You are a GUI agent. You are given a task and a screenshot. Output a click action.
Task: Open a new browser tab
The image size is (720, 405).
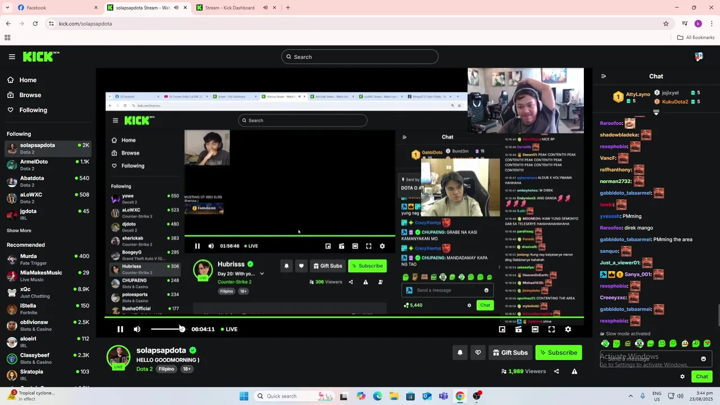288,8
